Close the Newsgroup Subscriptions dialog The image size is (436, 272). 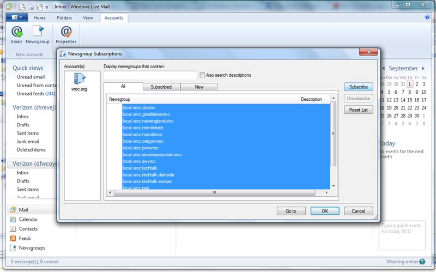[368, 52]
